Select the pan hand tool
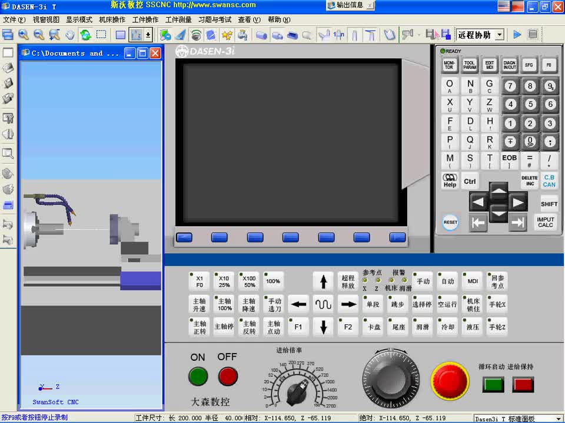This screenshot has width=565, height=423. [x=70, y=35]
